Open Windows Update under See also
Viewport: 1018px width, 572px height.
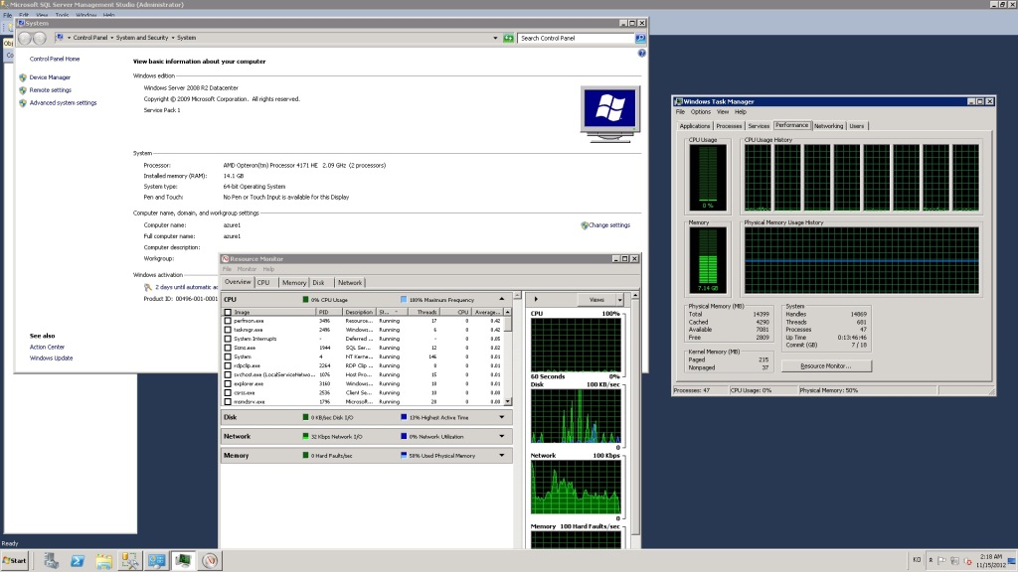click(51, 357)
